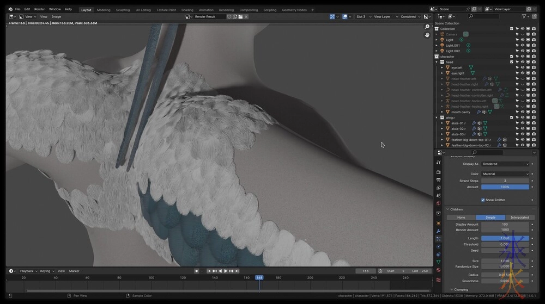Select the Tool properties tab icon
This screenshot has height=304, width=545.
(x=438, y=162)
